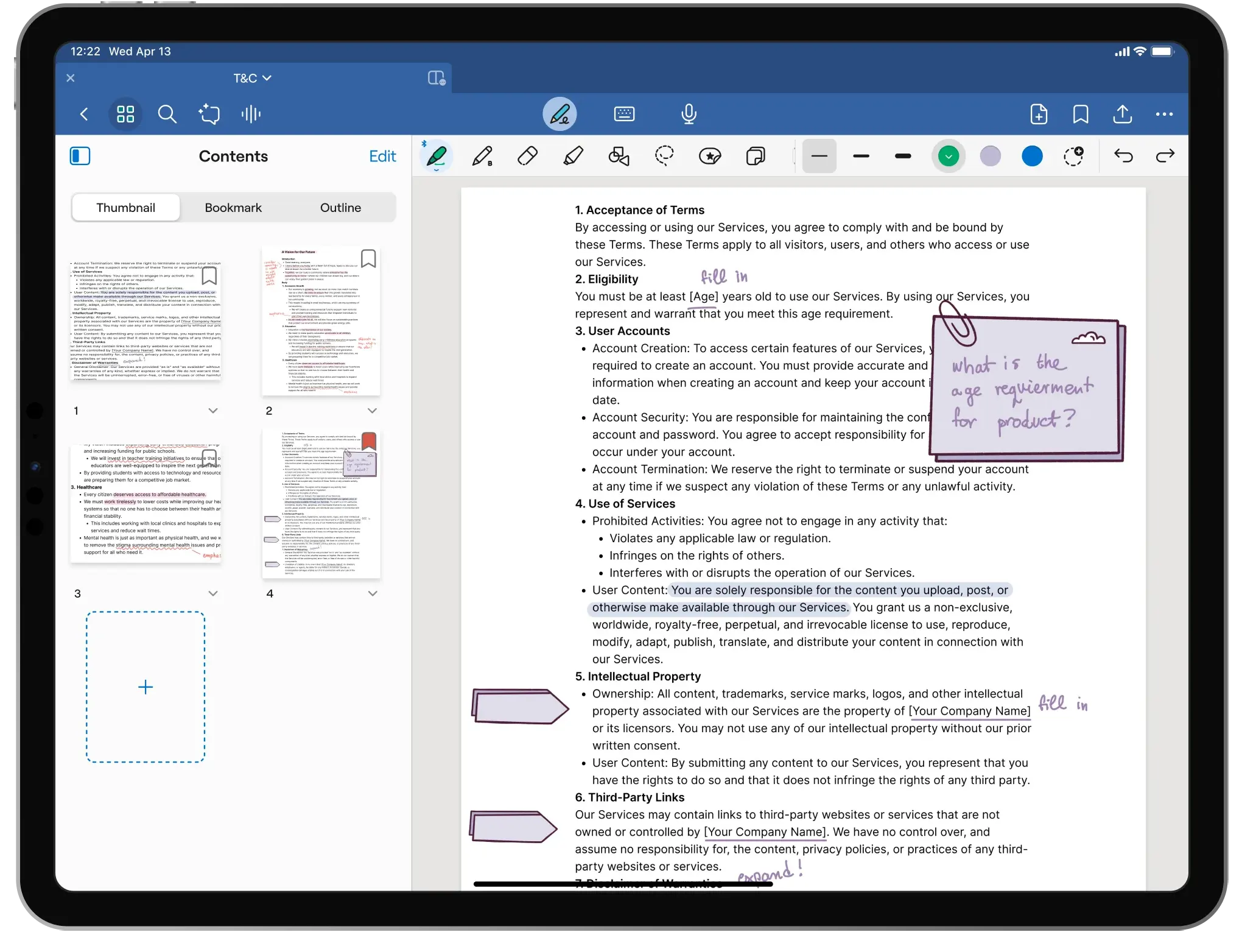Image resolution: width=1242 pixels, height=932 pixels.
Task: Tap the "5. Intellectual Property" heading
Action: (x=637, y=676)
